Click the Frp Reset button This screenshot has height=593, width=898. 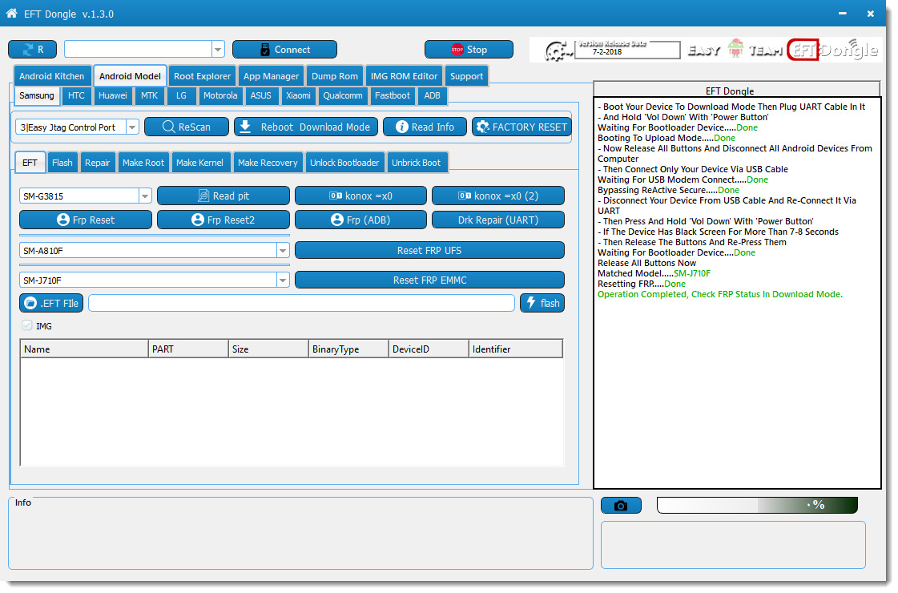(x=86, y=220)
